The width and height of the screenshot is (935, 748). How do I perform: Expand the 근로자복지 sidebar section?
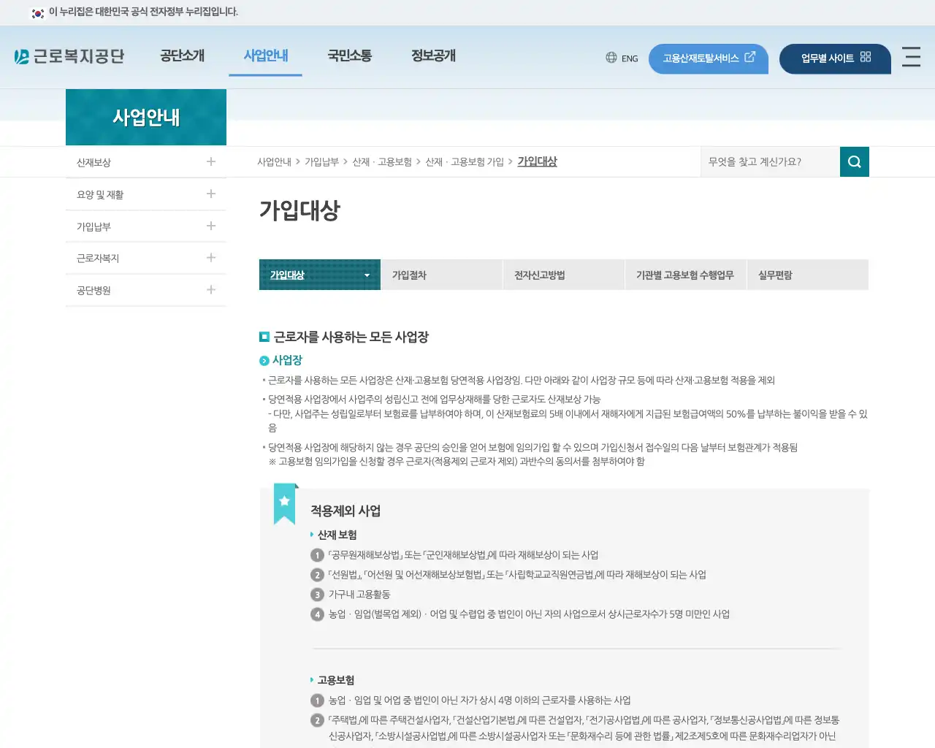(x=210, y=258)
